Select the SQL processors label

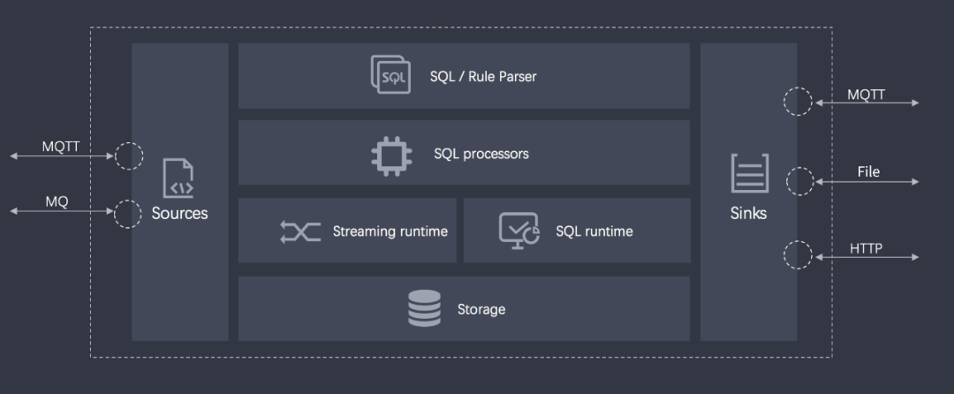(x=481, y=154)
